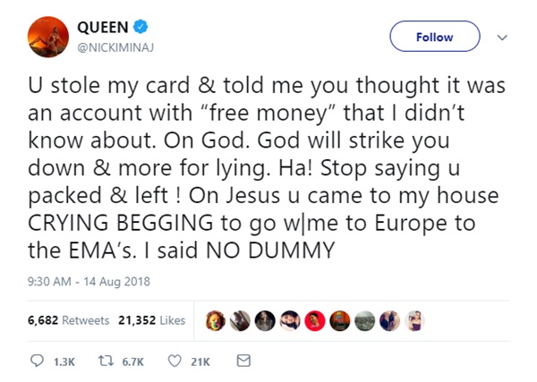Expand the tweet options chevron
This screenshot has height=382, width=537.
pyautogui.click(x=501, y=37)
